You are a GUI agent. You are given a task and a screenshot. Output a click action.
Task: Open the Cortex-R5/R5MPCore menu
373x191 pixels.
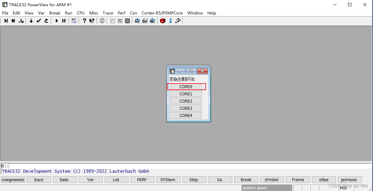162,13
